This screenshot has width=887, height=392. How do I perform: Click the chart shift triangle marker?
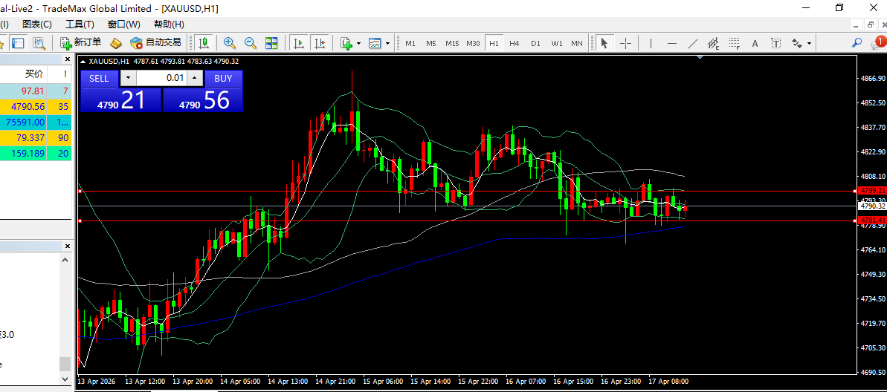(x=701, y=58)
